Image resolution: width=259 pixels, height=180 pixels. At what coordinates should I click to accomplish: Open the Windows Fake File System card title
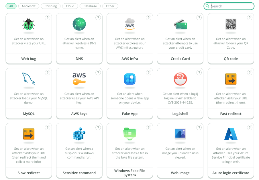(x=130, y=173)
